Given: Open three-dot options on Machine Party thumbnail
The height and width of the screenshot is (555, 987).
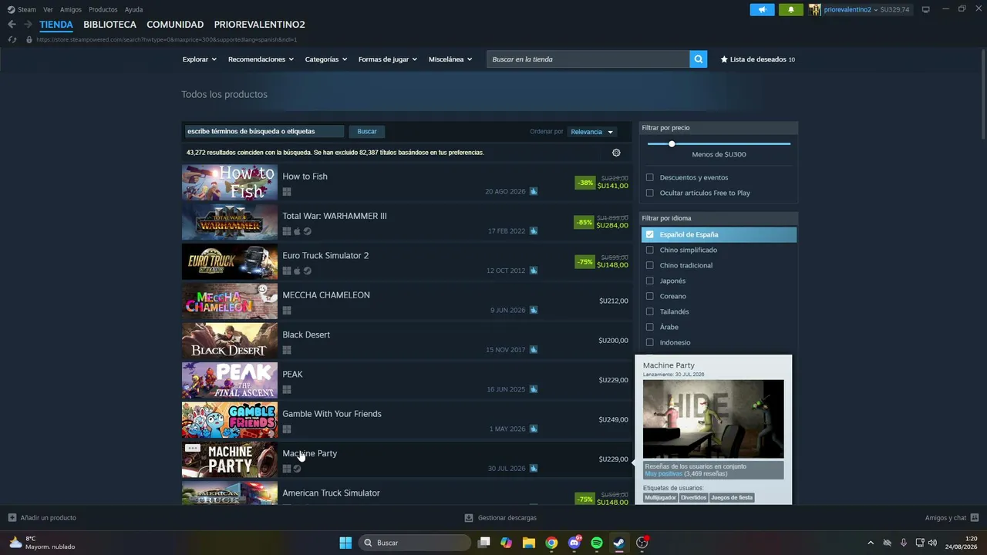Looking at the screenshot, I should pyautogui.click(x=193, y=448).
